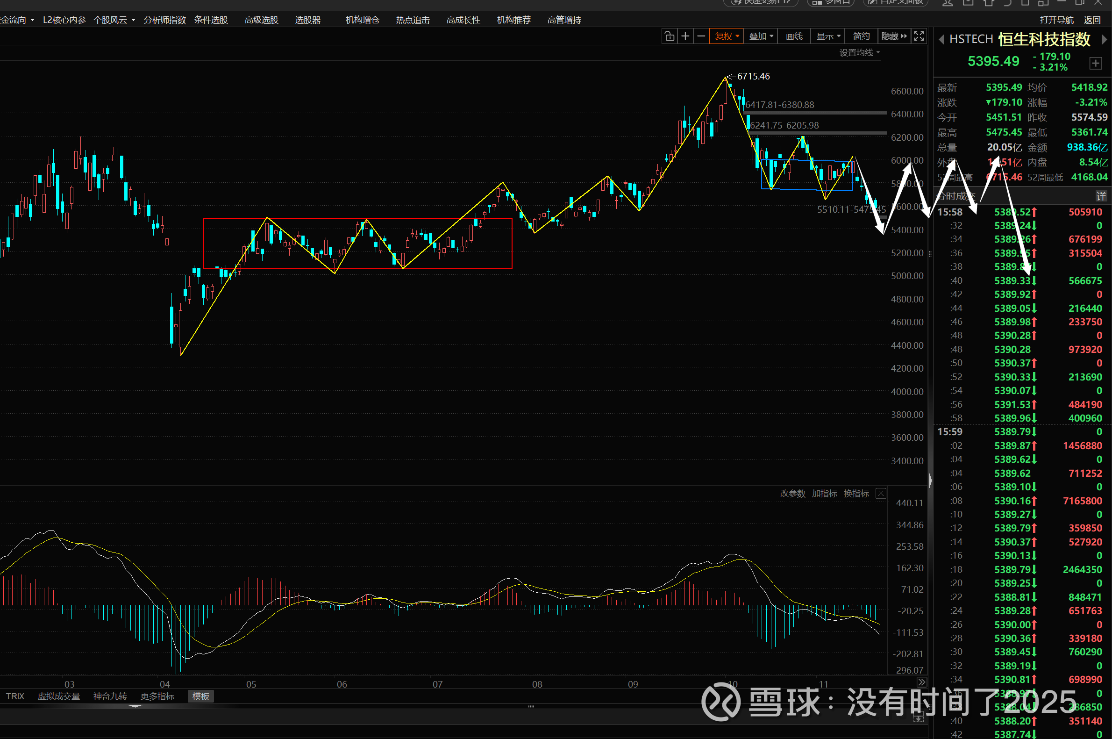Toggle 画线 drawing tools
Viewport: 1112px width, 739px height.
[794, 36]
